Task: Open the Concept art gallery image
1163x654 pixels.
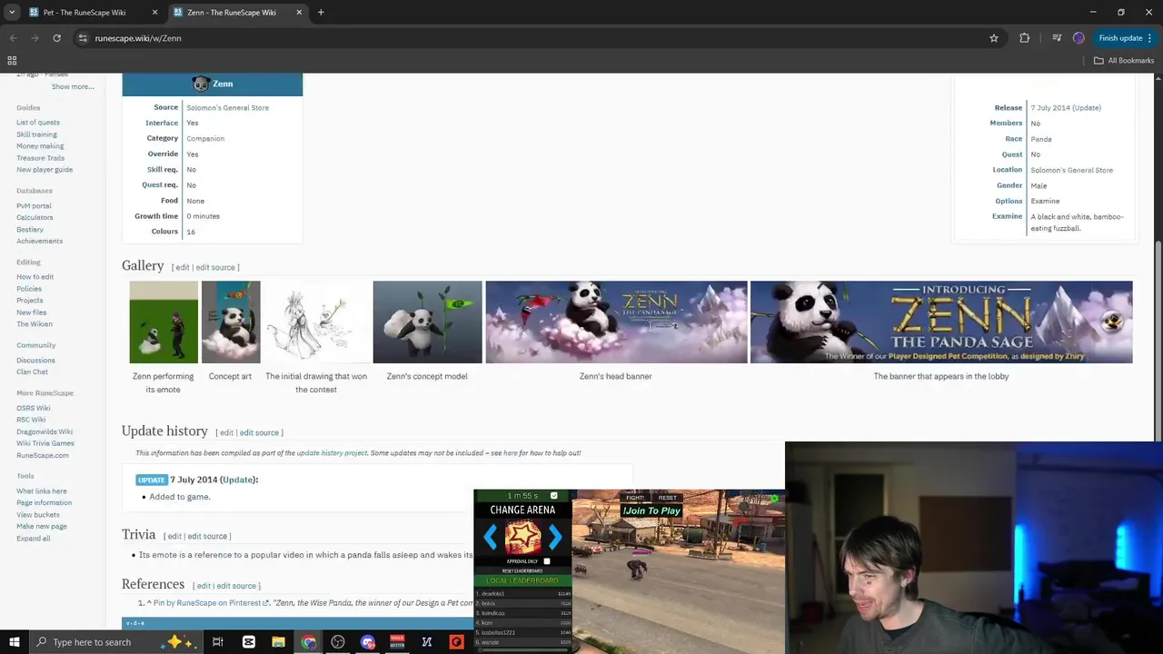Action: click(231, 322)
